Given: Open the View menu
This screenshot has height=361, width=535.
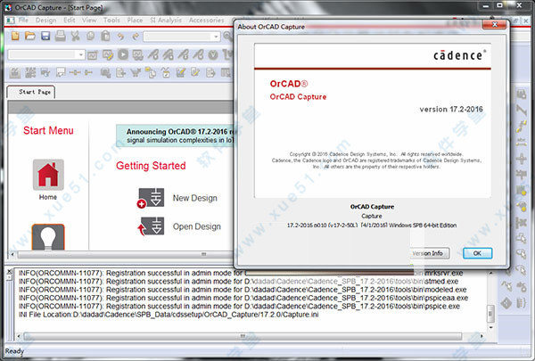Looking at the screenshot, I should tap(89, 21).
